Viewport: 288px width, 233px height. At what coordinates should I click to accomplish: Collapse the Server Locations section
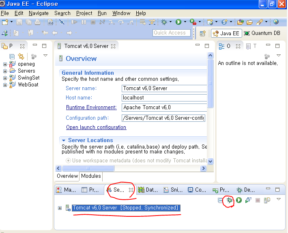pyautogui.click(x=64, y=140)
